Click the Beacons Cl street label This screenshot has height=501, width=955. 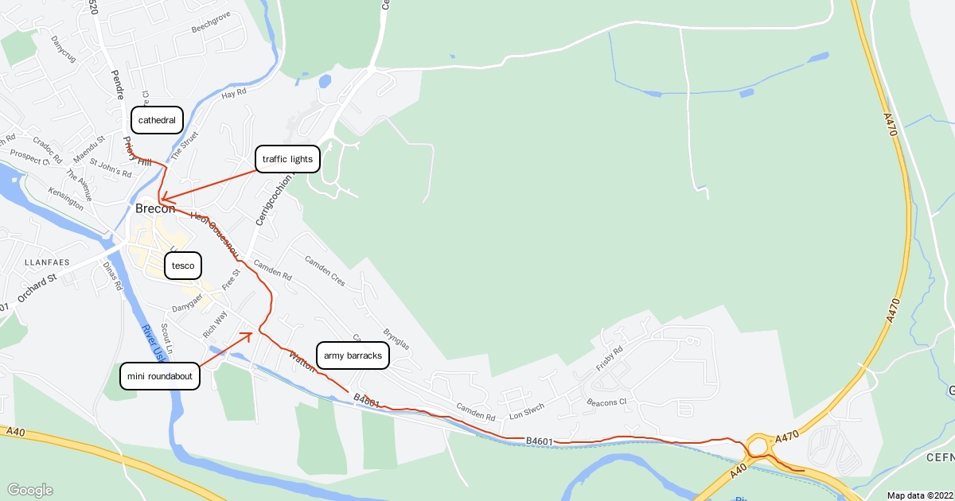(606, 402)
